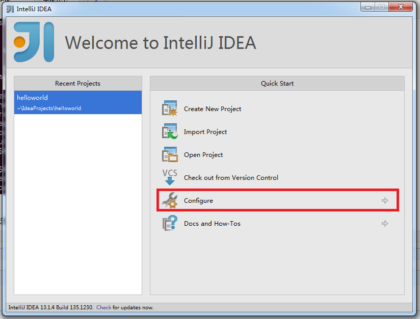Open the helloworld recent project
The height and width of the screenshot is (319, 420).
point(33,97)
